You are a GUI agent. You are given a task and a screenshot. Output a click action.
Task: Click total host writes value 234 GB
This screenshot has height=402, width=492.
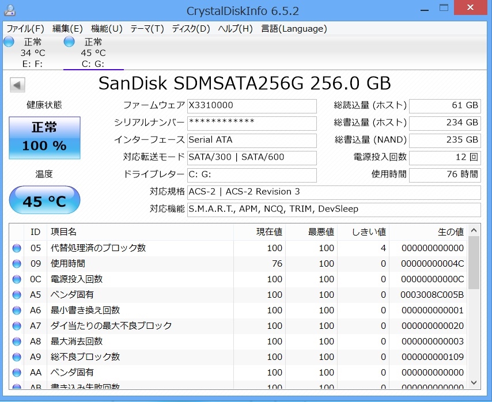(x=445, y=123)
